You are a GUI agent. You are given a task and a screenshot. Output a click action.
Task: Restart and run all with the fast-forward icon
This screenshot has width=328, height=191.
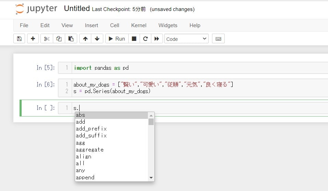coord(157,38)
